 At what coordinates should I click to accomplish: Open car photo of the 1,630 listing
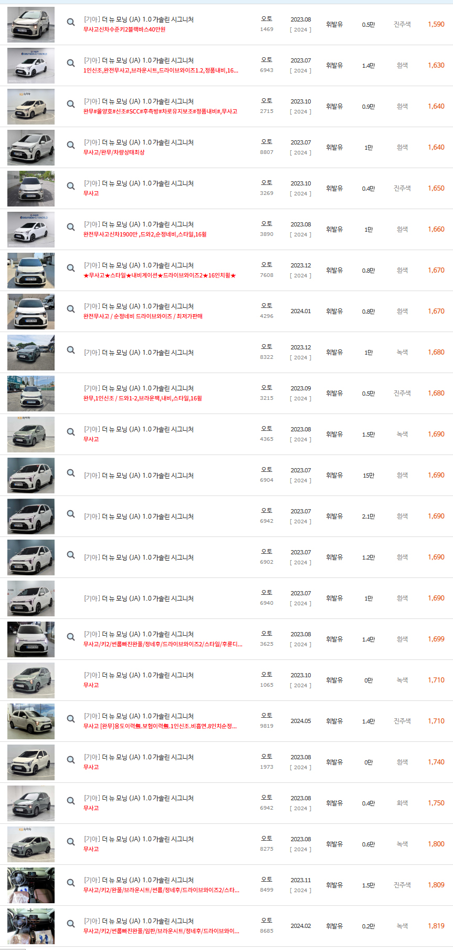tap(31, 66)
